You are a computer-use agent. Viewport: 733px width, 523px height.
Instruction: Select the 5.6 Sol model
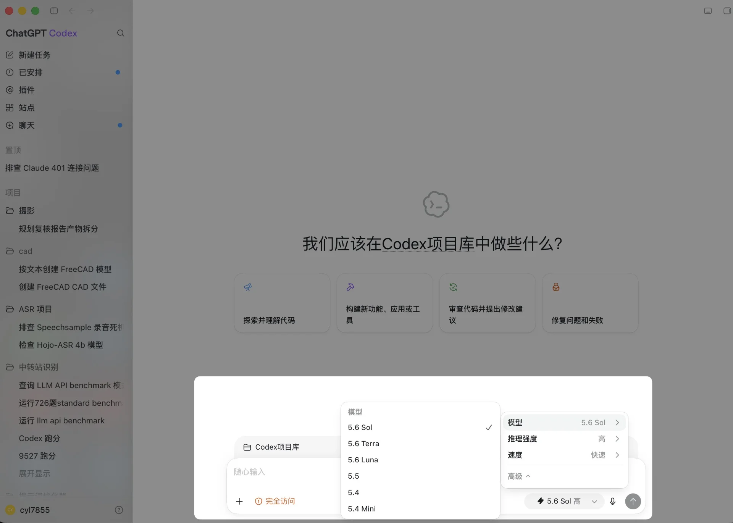tap(420, 428)
